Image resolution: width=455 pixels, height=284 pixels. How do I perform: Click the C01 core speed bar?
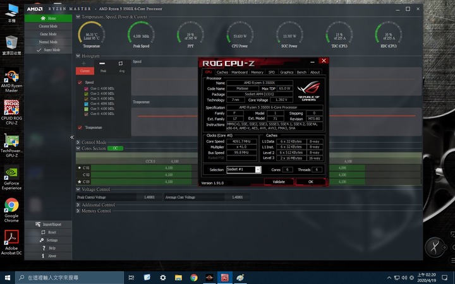(142, 168)
